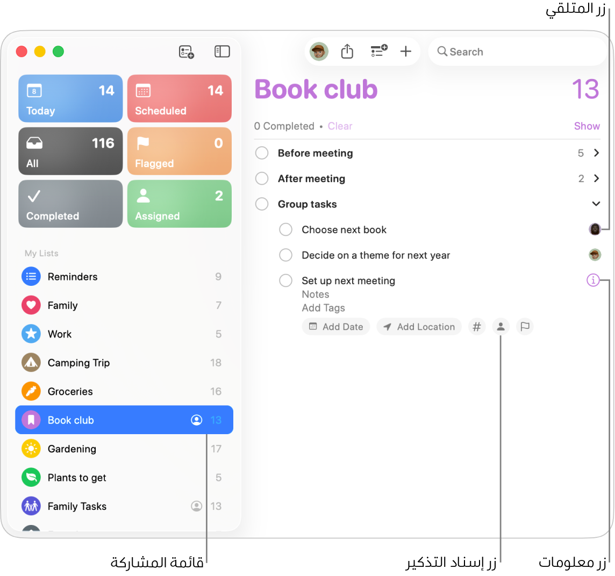Complete the Choose next book reminder
Screen dimensions: 615x576
pyautogui.click(x=285, y=229)
